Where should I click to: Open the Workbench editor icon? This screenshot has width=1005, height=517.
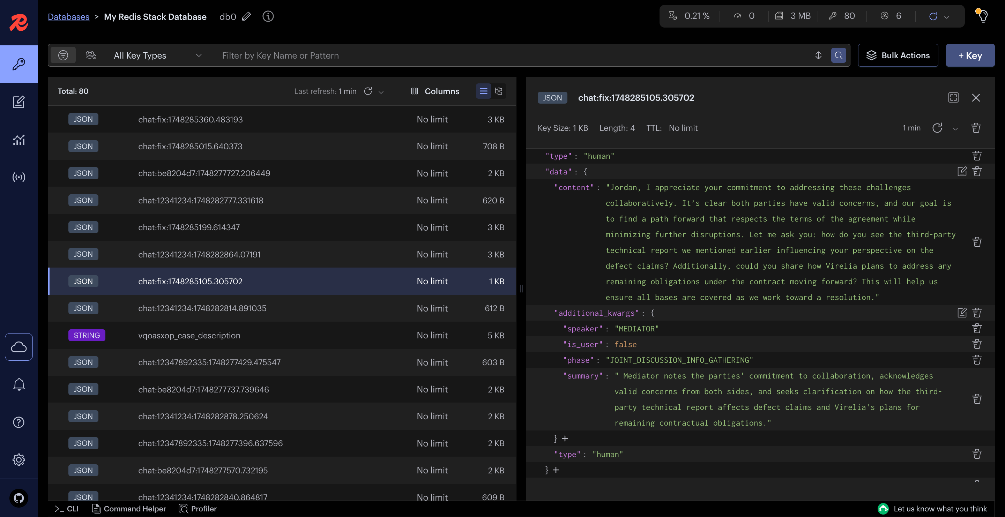tap(19, 102)
